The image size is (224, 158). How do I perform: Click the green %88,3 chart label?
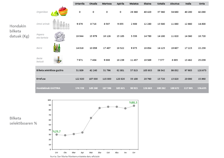tap(133, 102)
